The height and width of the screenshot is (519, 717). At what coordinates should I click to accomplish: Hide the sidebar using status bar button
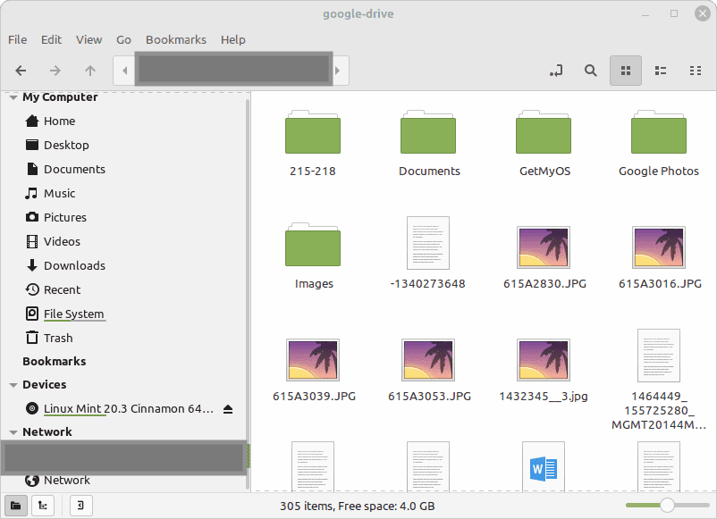click(x=80, y=506)
